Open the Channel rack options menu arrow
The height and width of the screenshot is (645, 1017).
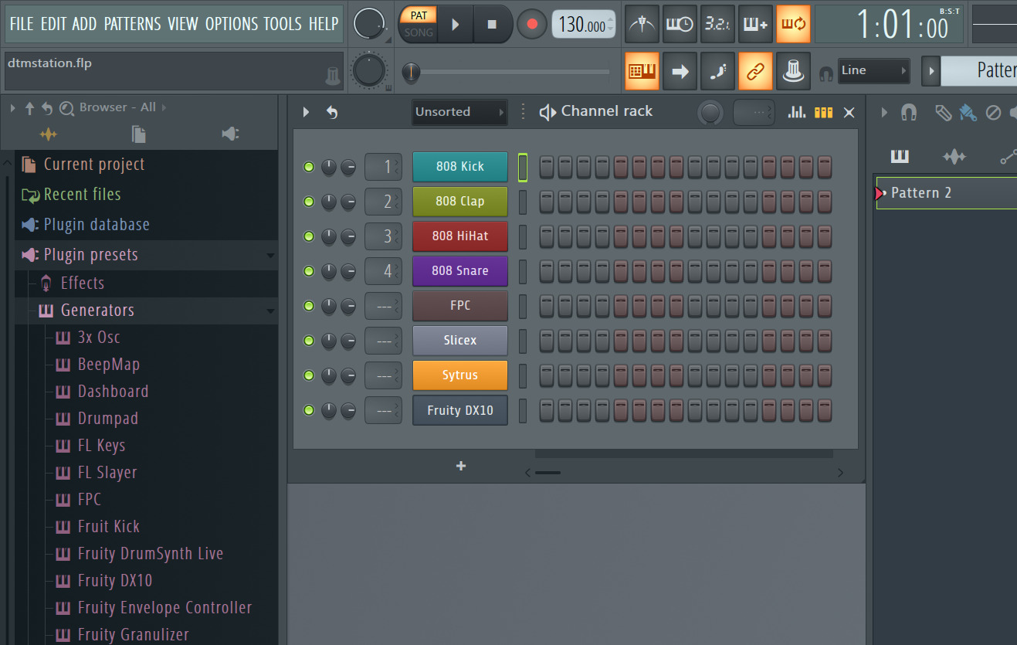coord(306,113)
